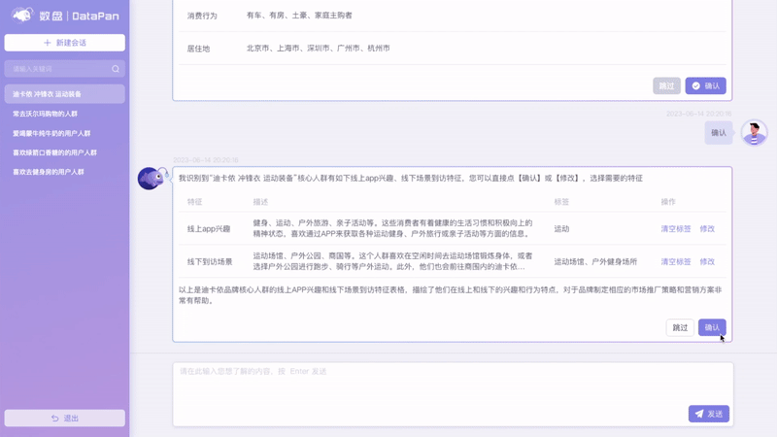
Task: Click the 线下到访场景 feature cell
Action: pyautogui.click(x=210, y=261)
